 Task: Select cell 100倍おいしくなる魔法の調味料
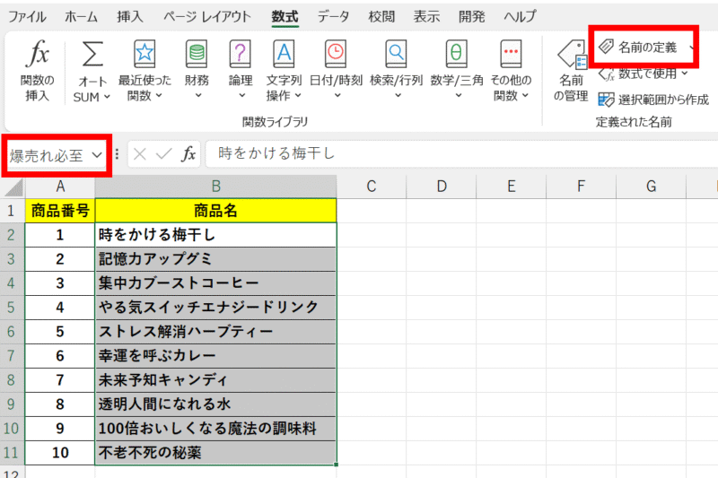click(x=215, y=429)
